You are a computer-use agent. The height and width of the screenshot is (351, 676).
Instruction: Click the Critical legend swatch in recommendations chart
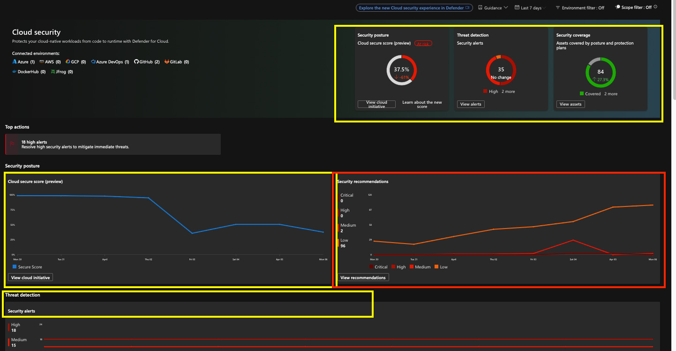[x=371, y=267]
